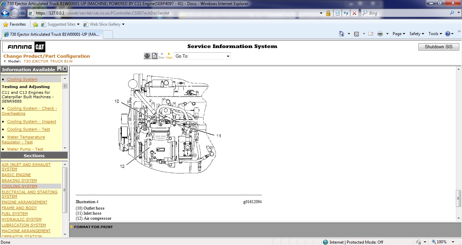Close the Information Available panel
This screenshot has width=462, height=245.
[65, 69]
